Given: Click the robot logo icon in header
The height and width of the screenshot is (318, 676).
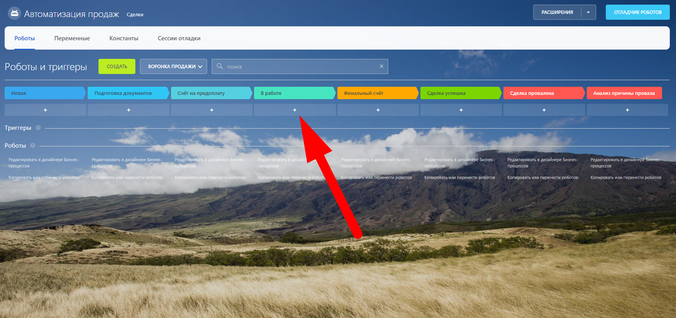Looking at the screenshot, I should [x=14, y=13].
